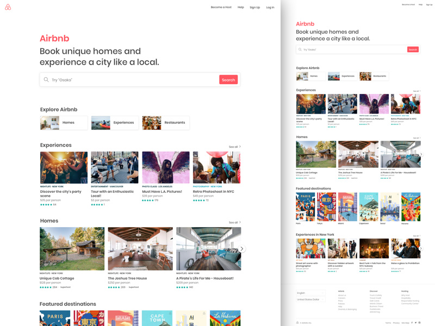
Task: Choose Log In in the large page header
Action: click(270, 8)
